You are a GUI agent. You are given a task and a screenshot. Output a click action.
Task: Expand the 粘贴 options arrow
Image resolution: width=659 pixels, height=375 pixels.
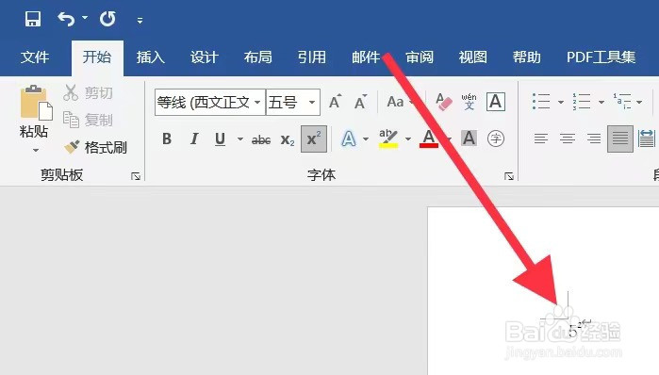click(35, 150)
